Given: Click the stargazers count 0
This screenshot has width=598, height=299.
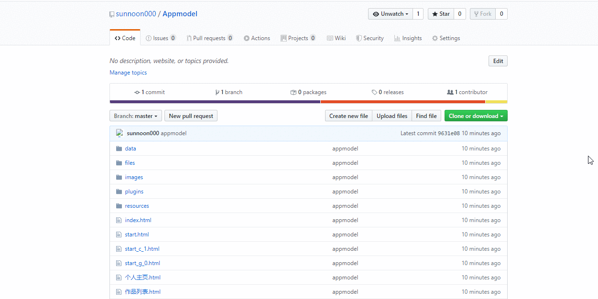Looking at the screenshot, I should [x=459, y=14].
